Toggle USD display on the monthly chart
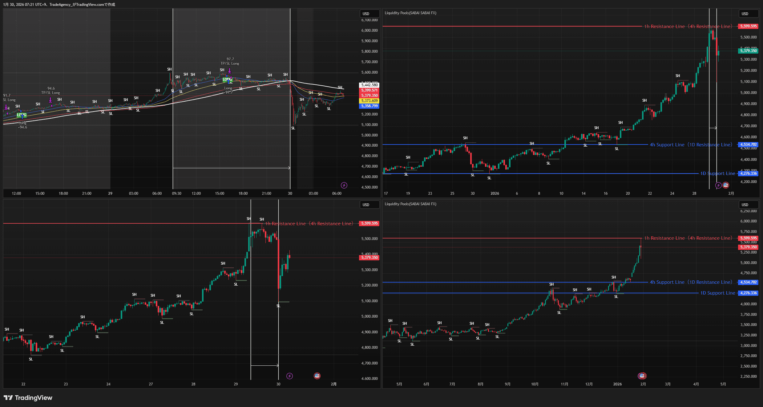Screen dimensions: 763x407 click(x=749, y=205)
